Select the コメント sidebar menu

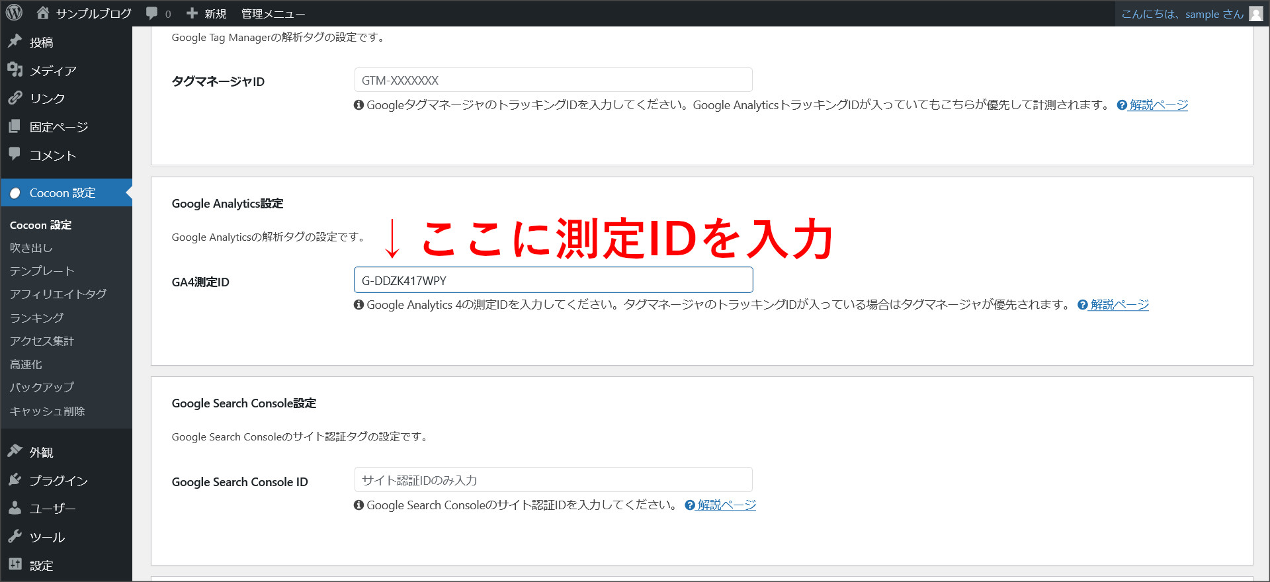(66, 155)
